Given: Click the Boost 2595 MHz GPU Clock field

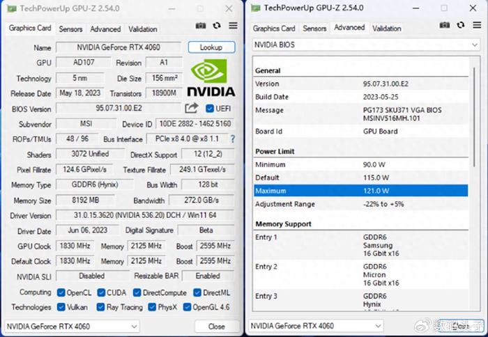Looking at the screenshot, I should 215,246.
